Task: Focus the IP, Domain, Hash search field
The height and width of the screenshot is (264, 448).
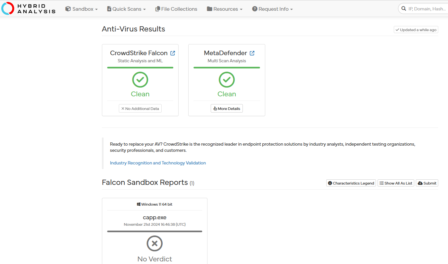Action: [x=427, y=9]
